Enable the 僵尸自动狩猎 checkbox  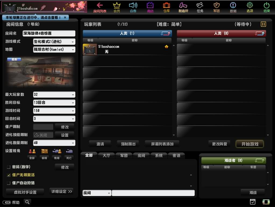pos(8,183)
